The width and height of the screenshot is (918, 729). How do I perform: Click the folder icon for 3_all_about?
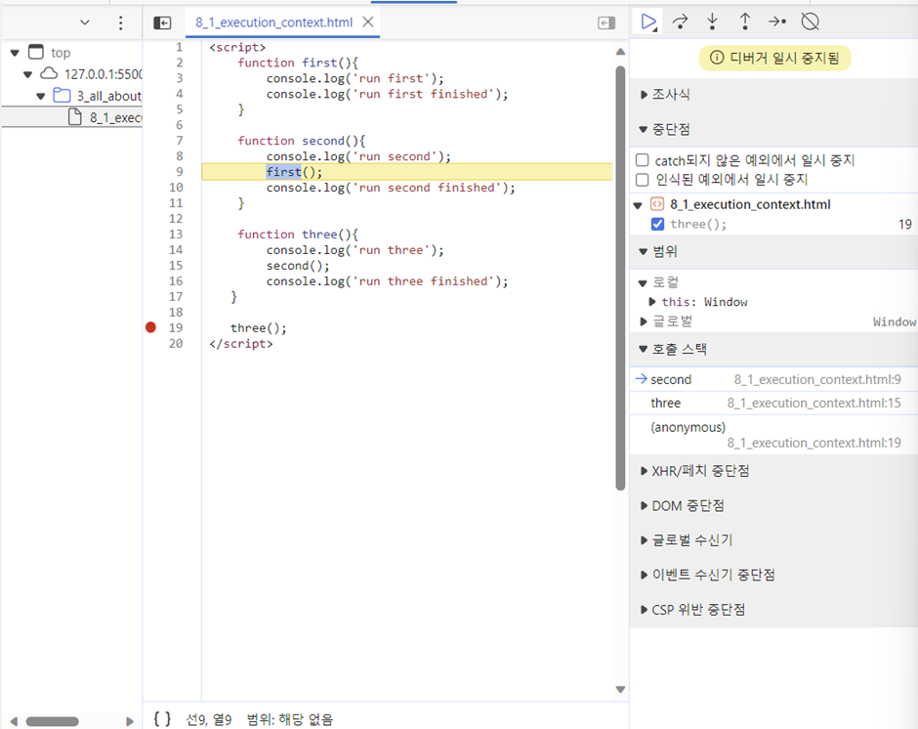pyautogui.click(x=63, y=96)
